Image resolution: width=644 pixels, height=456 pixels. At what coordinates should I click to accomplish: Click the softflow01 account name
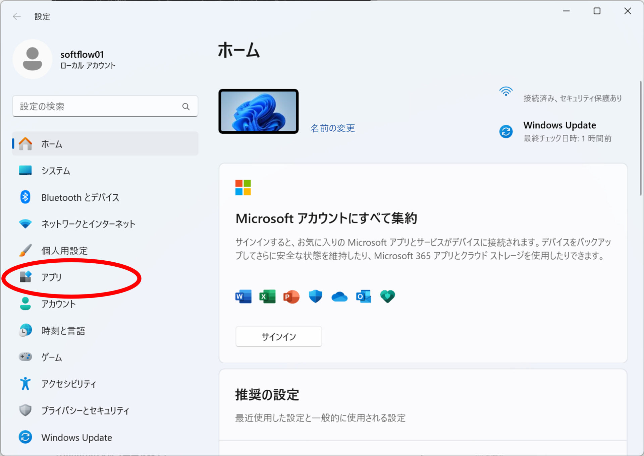click(x=82, y=54)
